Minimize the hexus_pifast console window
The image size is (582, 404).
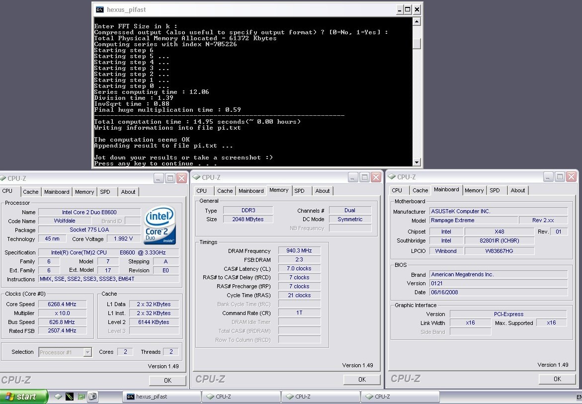(x=400, y=9)
